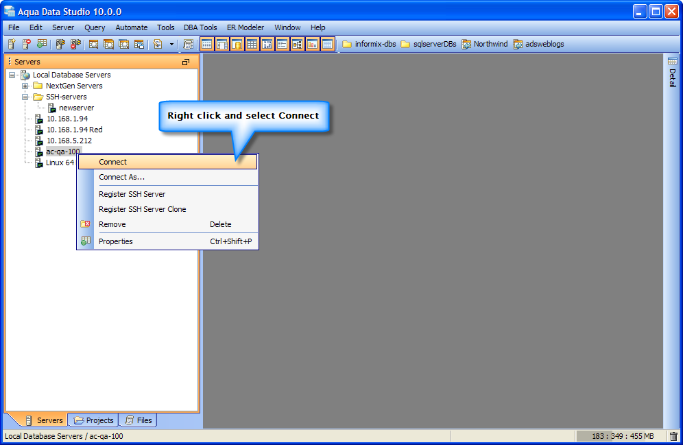Select the 10.168.5.212 server
This screenshot has height=445, width=683.
[69, 141]
